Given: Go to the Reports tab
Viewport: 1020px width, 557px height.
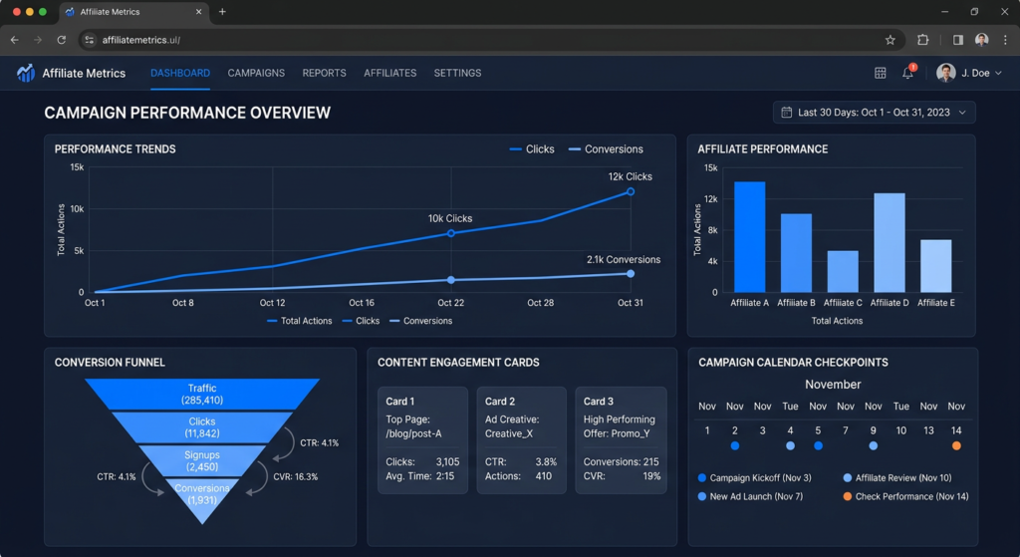Looking at the screenshot, I should 324,73.
